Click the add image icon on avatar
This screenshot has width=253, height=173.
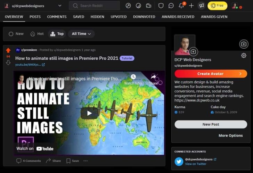(193, 52)
